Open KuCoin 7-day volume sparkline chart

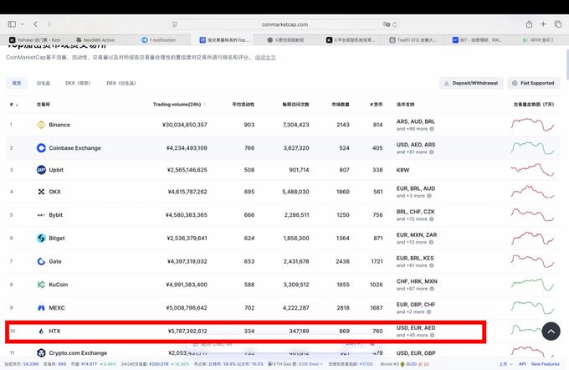click(x=533, y=285)
